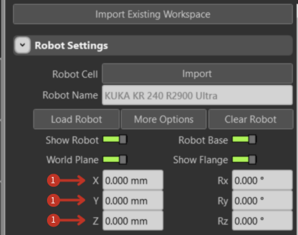298x235 pixels.
Task: Click the Rx rotation input field
Action: [262, 180]
